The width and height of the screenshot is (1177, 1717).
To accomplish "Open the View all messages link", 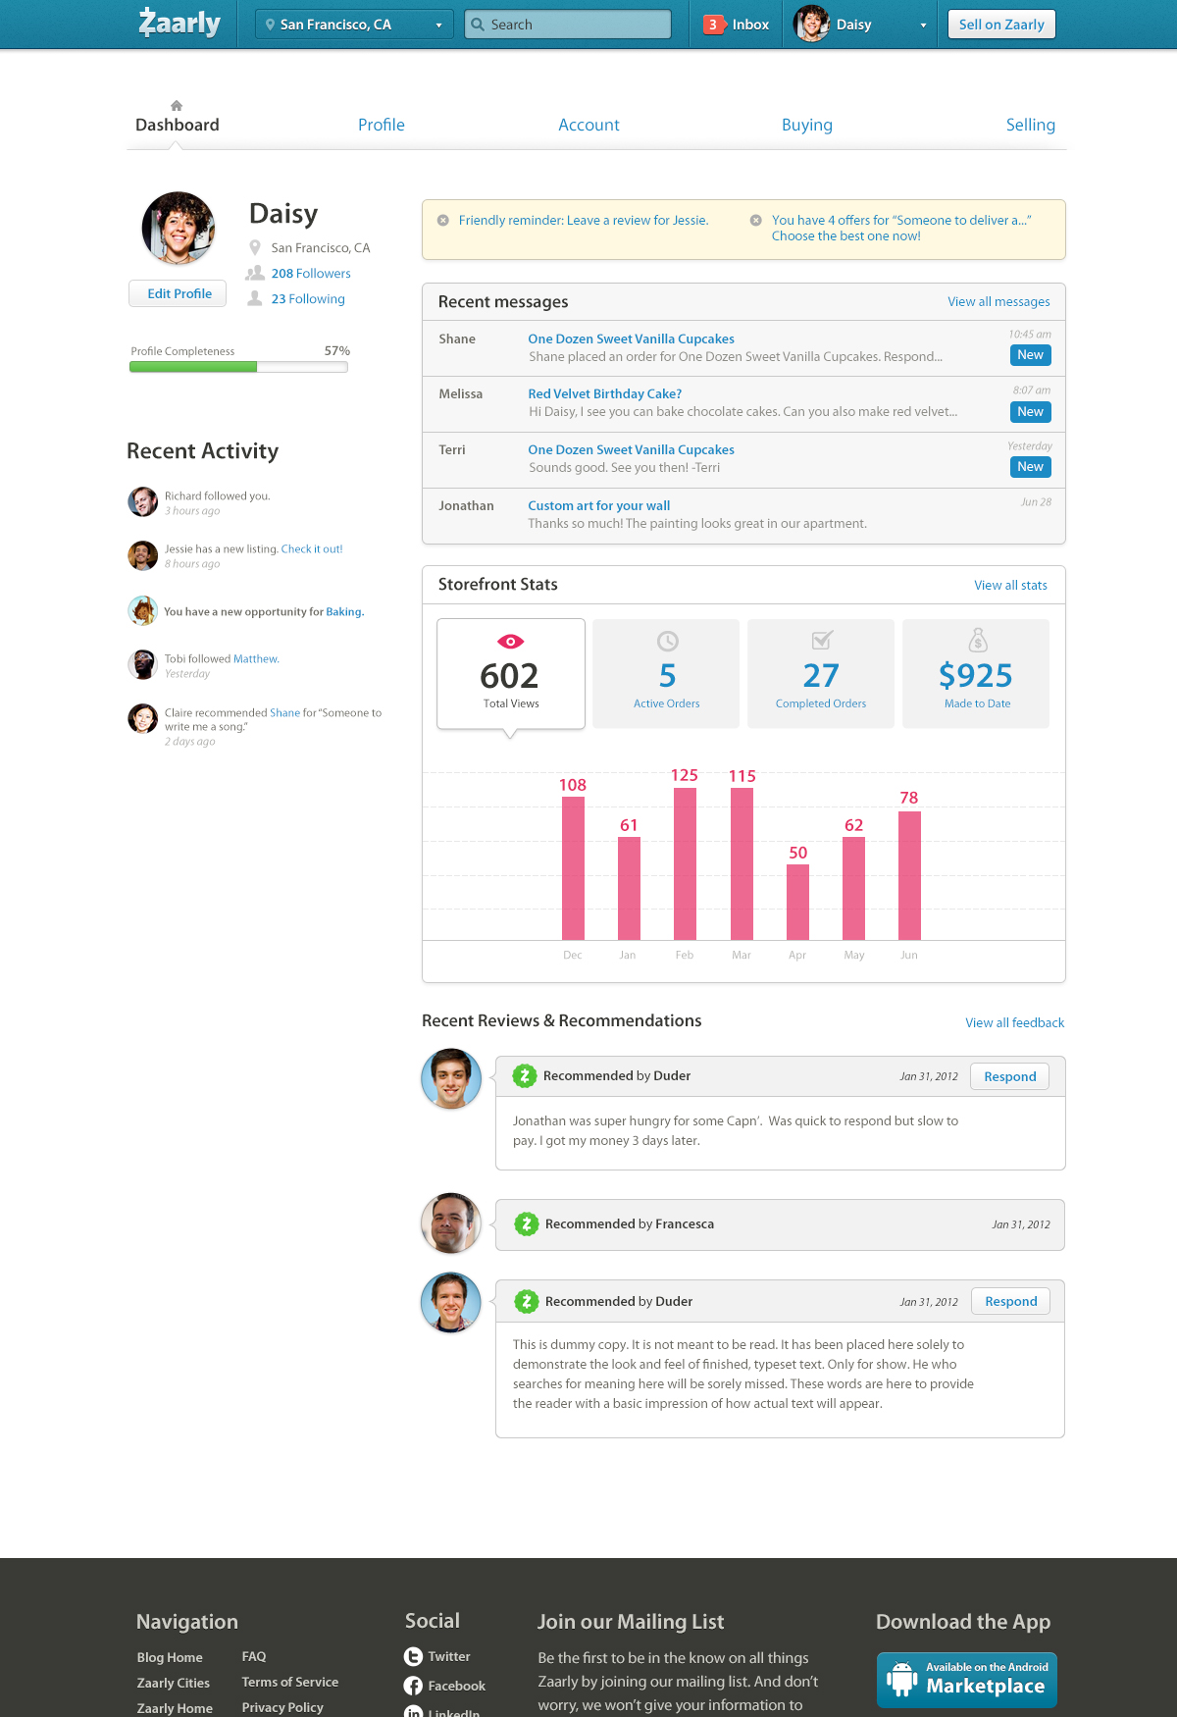I will click(x=998, y=301).
